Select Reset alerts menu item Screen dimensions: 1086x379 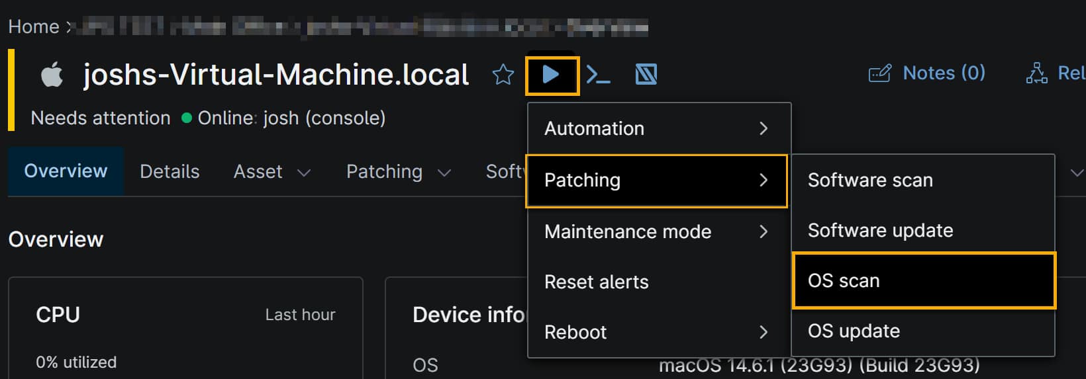pos(596,282)
